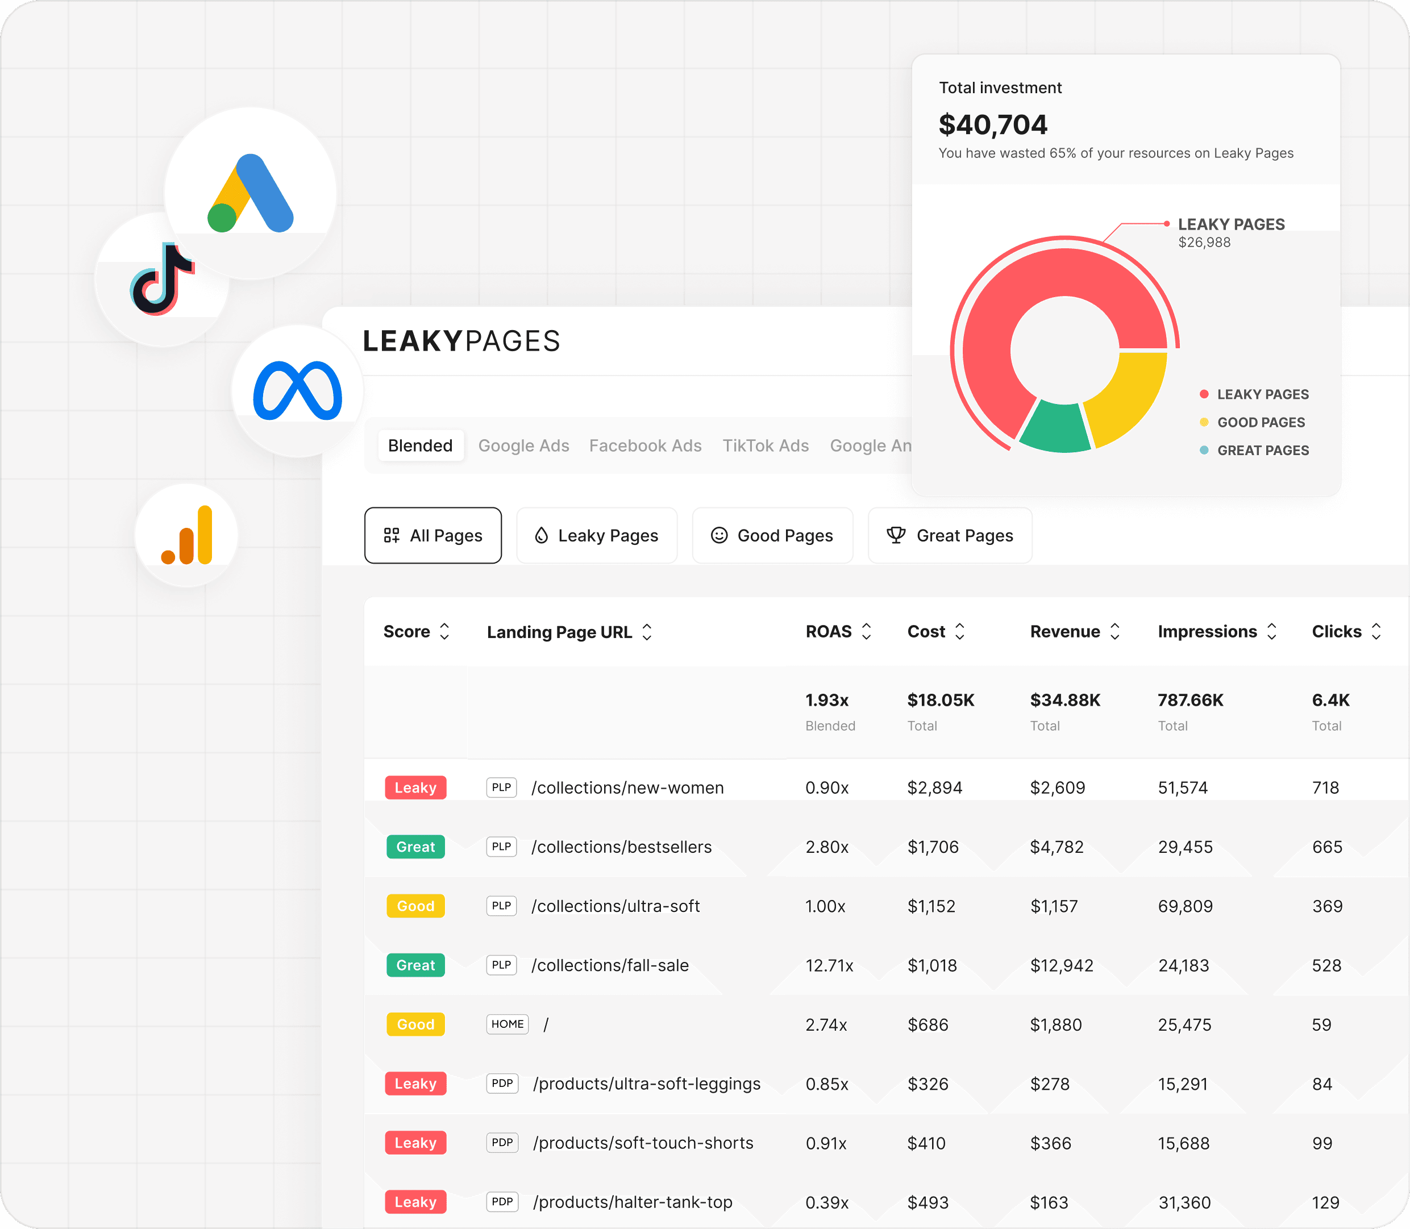Screen dimensions: 1410x1229
Task: Open /collections/bestsellers landing page URL
Action: tap(621, 847)
